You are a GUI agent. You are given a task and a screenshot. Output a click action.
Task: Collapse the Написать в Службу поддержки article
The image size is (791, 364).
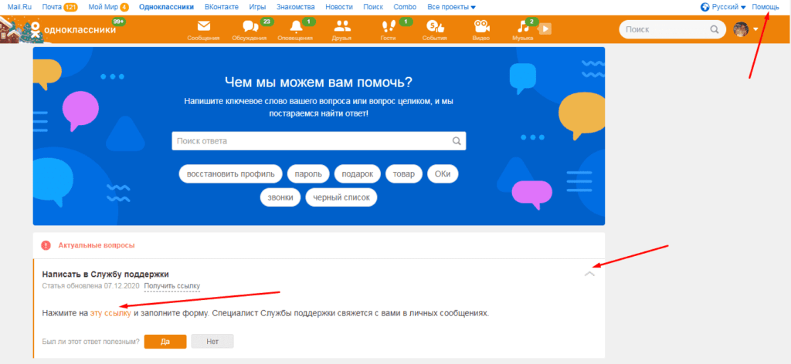(x=590, y=274)
